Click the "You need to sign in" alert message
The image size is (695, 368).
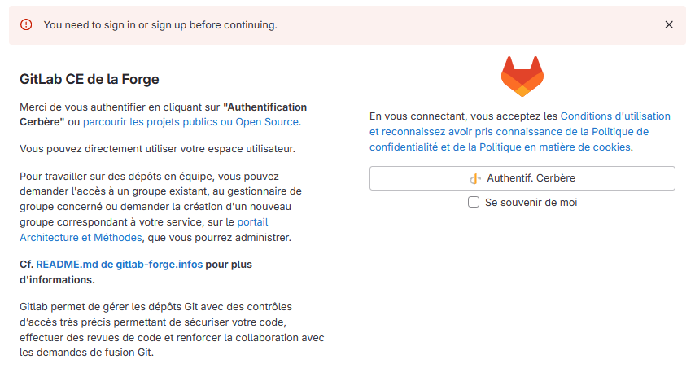click(x=160, y=25)
